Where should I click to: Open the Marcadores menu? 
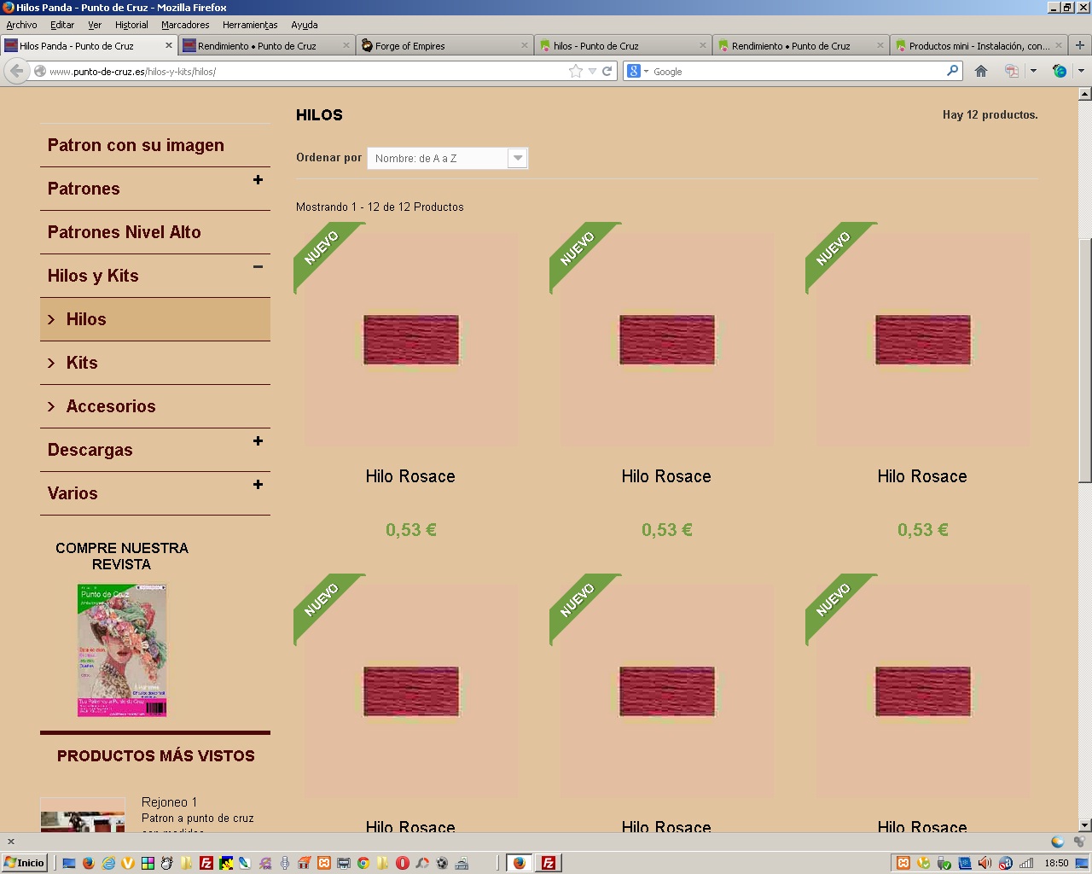[x=185, y=25]
